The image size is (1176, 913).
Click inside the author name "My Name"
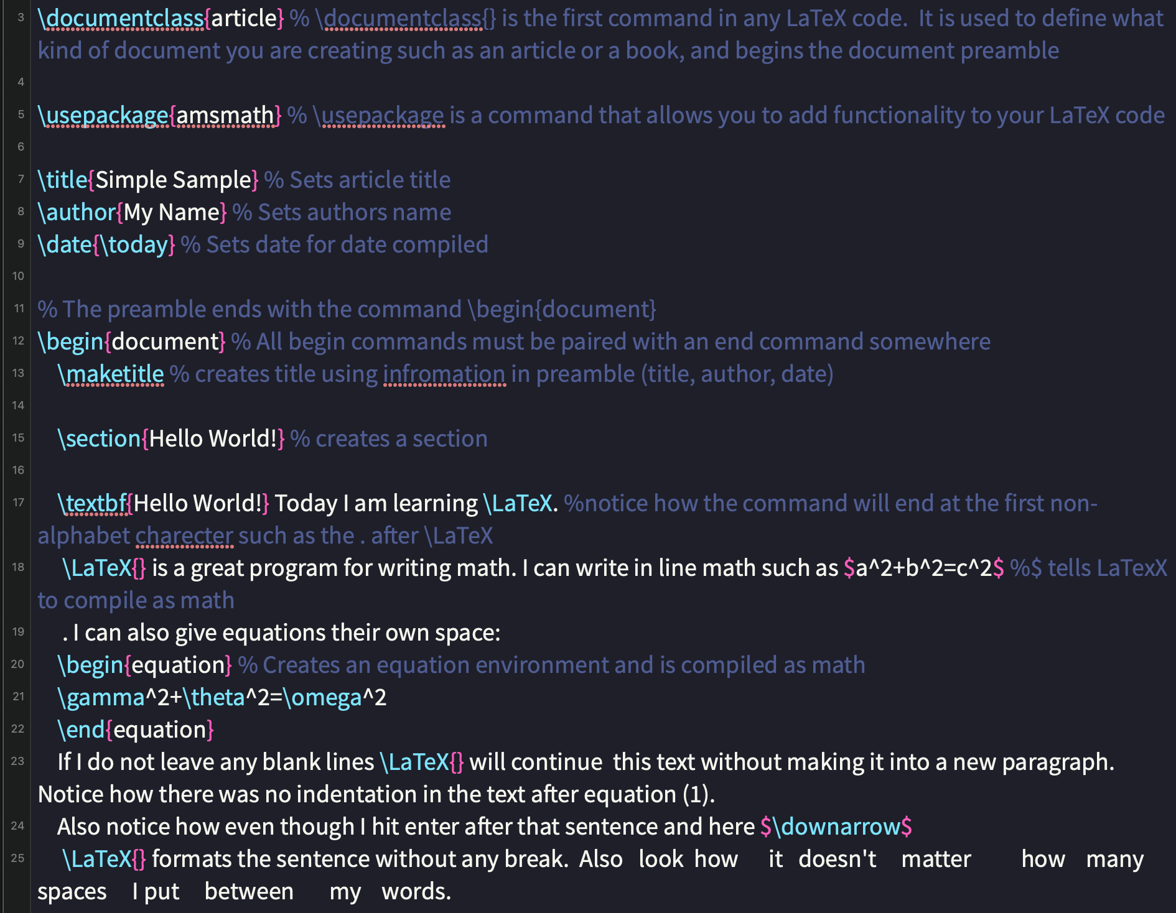click(172, 213)
